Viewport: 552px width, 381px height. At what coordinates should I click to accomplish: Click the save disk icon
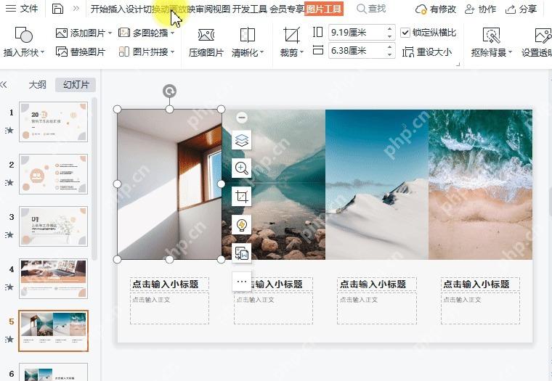57,9
